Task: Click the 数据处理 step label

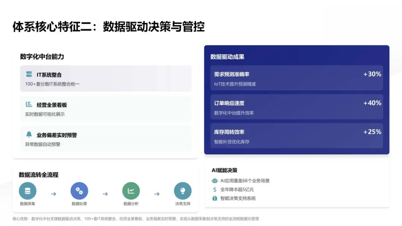Action: pyautogui.click(x=79, y=204)
